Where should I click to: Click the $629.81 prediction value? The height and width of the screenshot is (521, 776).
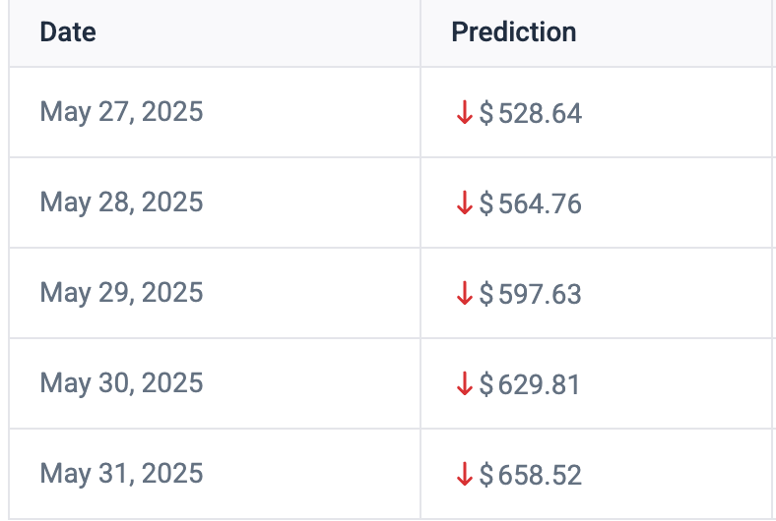529,384
